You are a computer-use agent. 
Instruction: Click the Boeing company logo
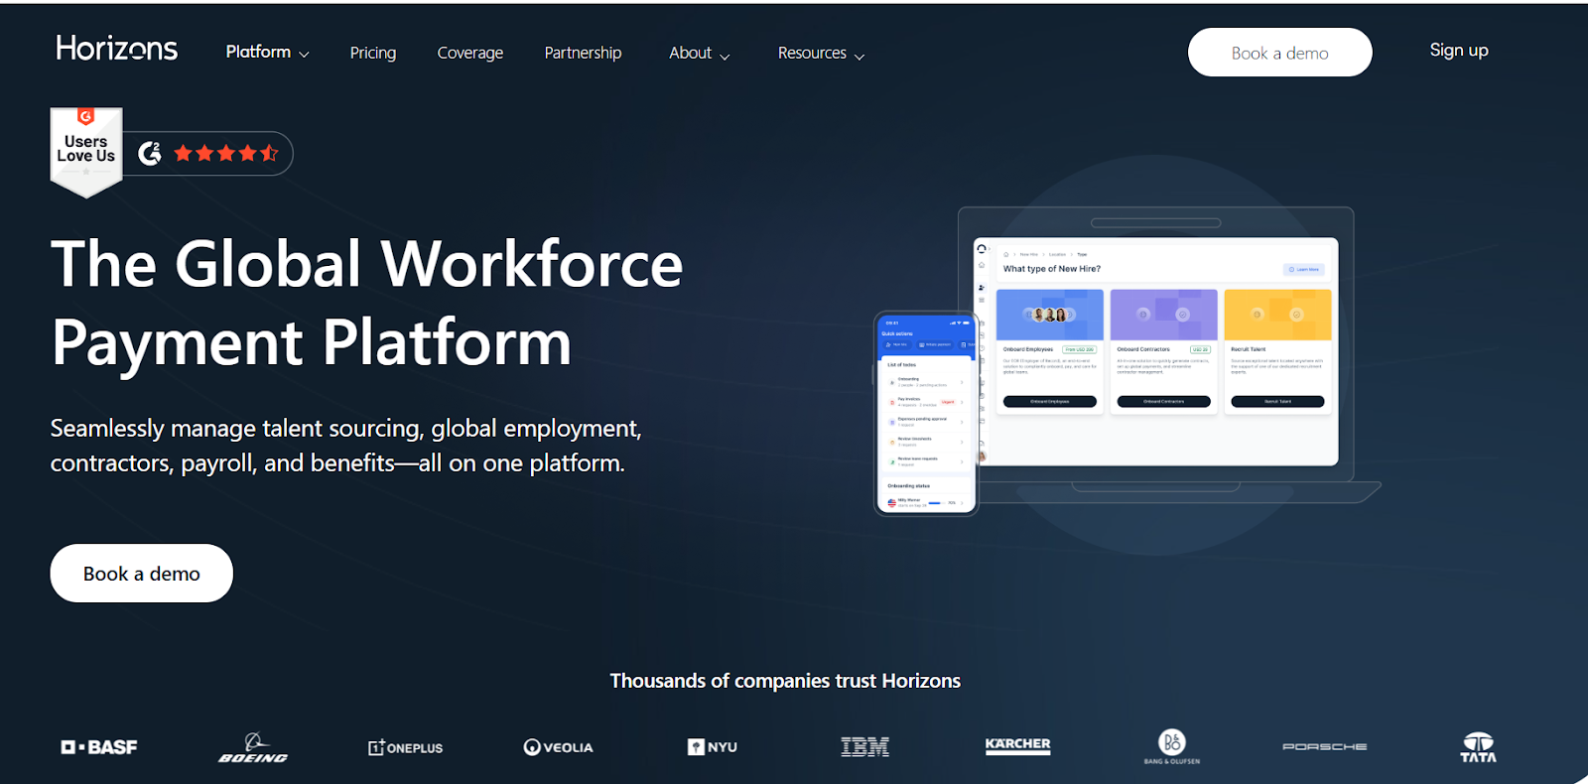tap(253, 747)
